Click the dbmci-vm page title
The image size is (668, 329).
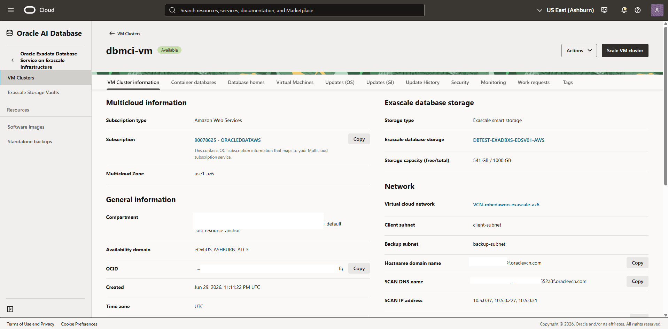[x=129, y=51]
